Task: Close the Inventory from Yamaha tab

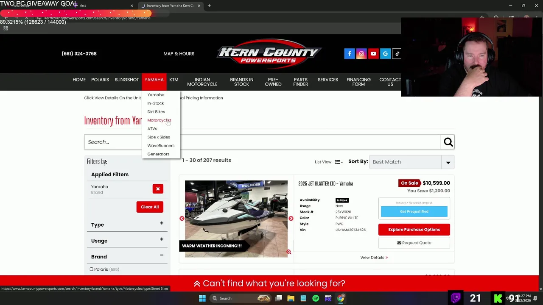Action: (199, 6)
